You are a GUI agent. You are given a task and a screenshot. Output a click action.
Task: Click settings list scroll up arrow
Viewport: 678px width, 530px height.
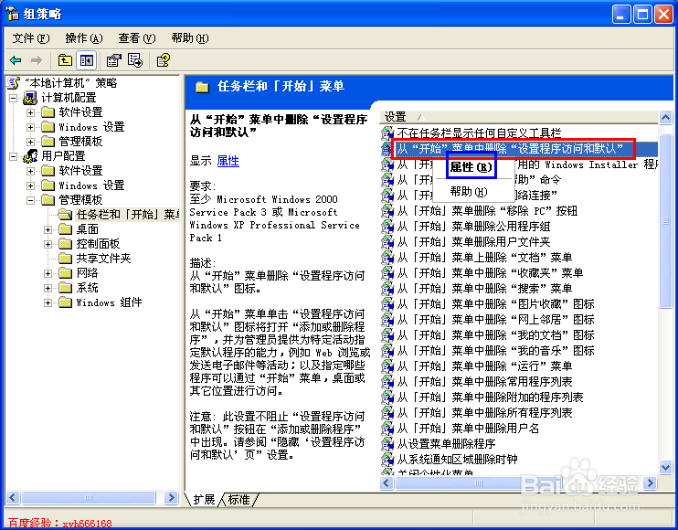[x=665, y=117]
